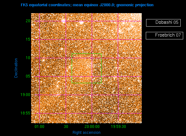Select the Froebrich 07 button
This screenshot has width=186, height=136.
[164, 36]
